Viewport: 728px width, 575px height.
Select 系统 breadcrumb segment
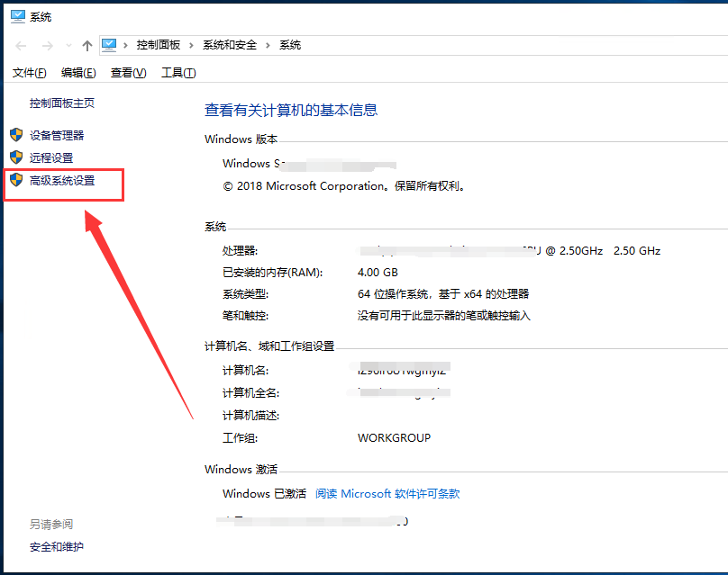click(290, 45)
